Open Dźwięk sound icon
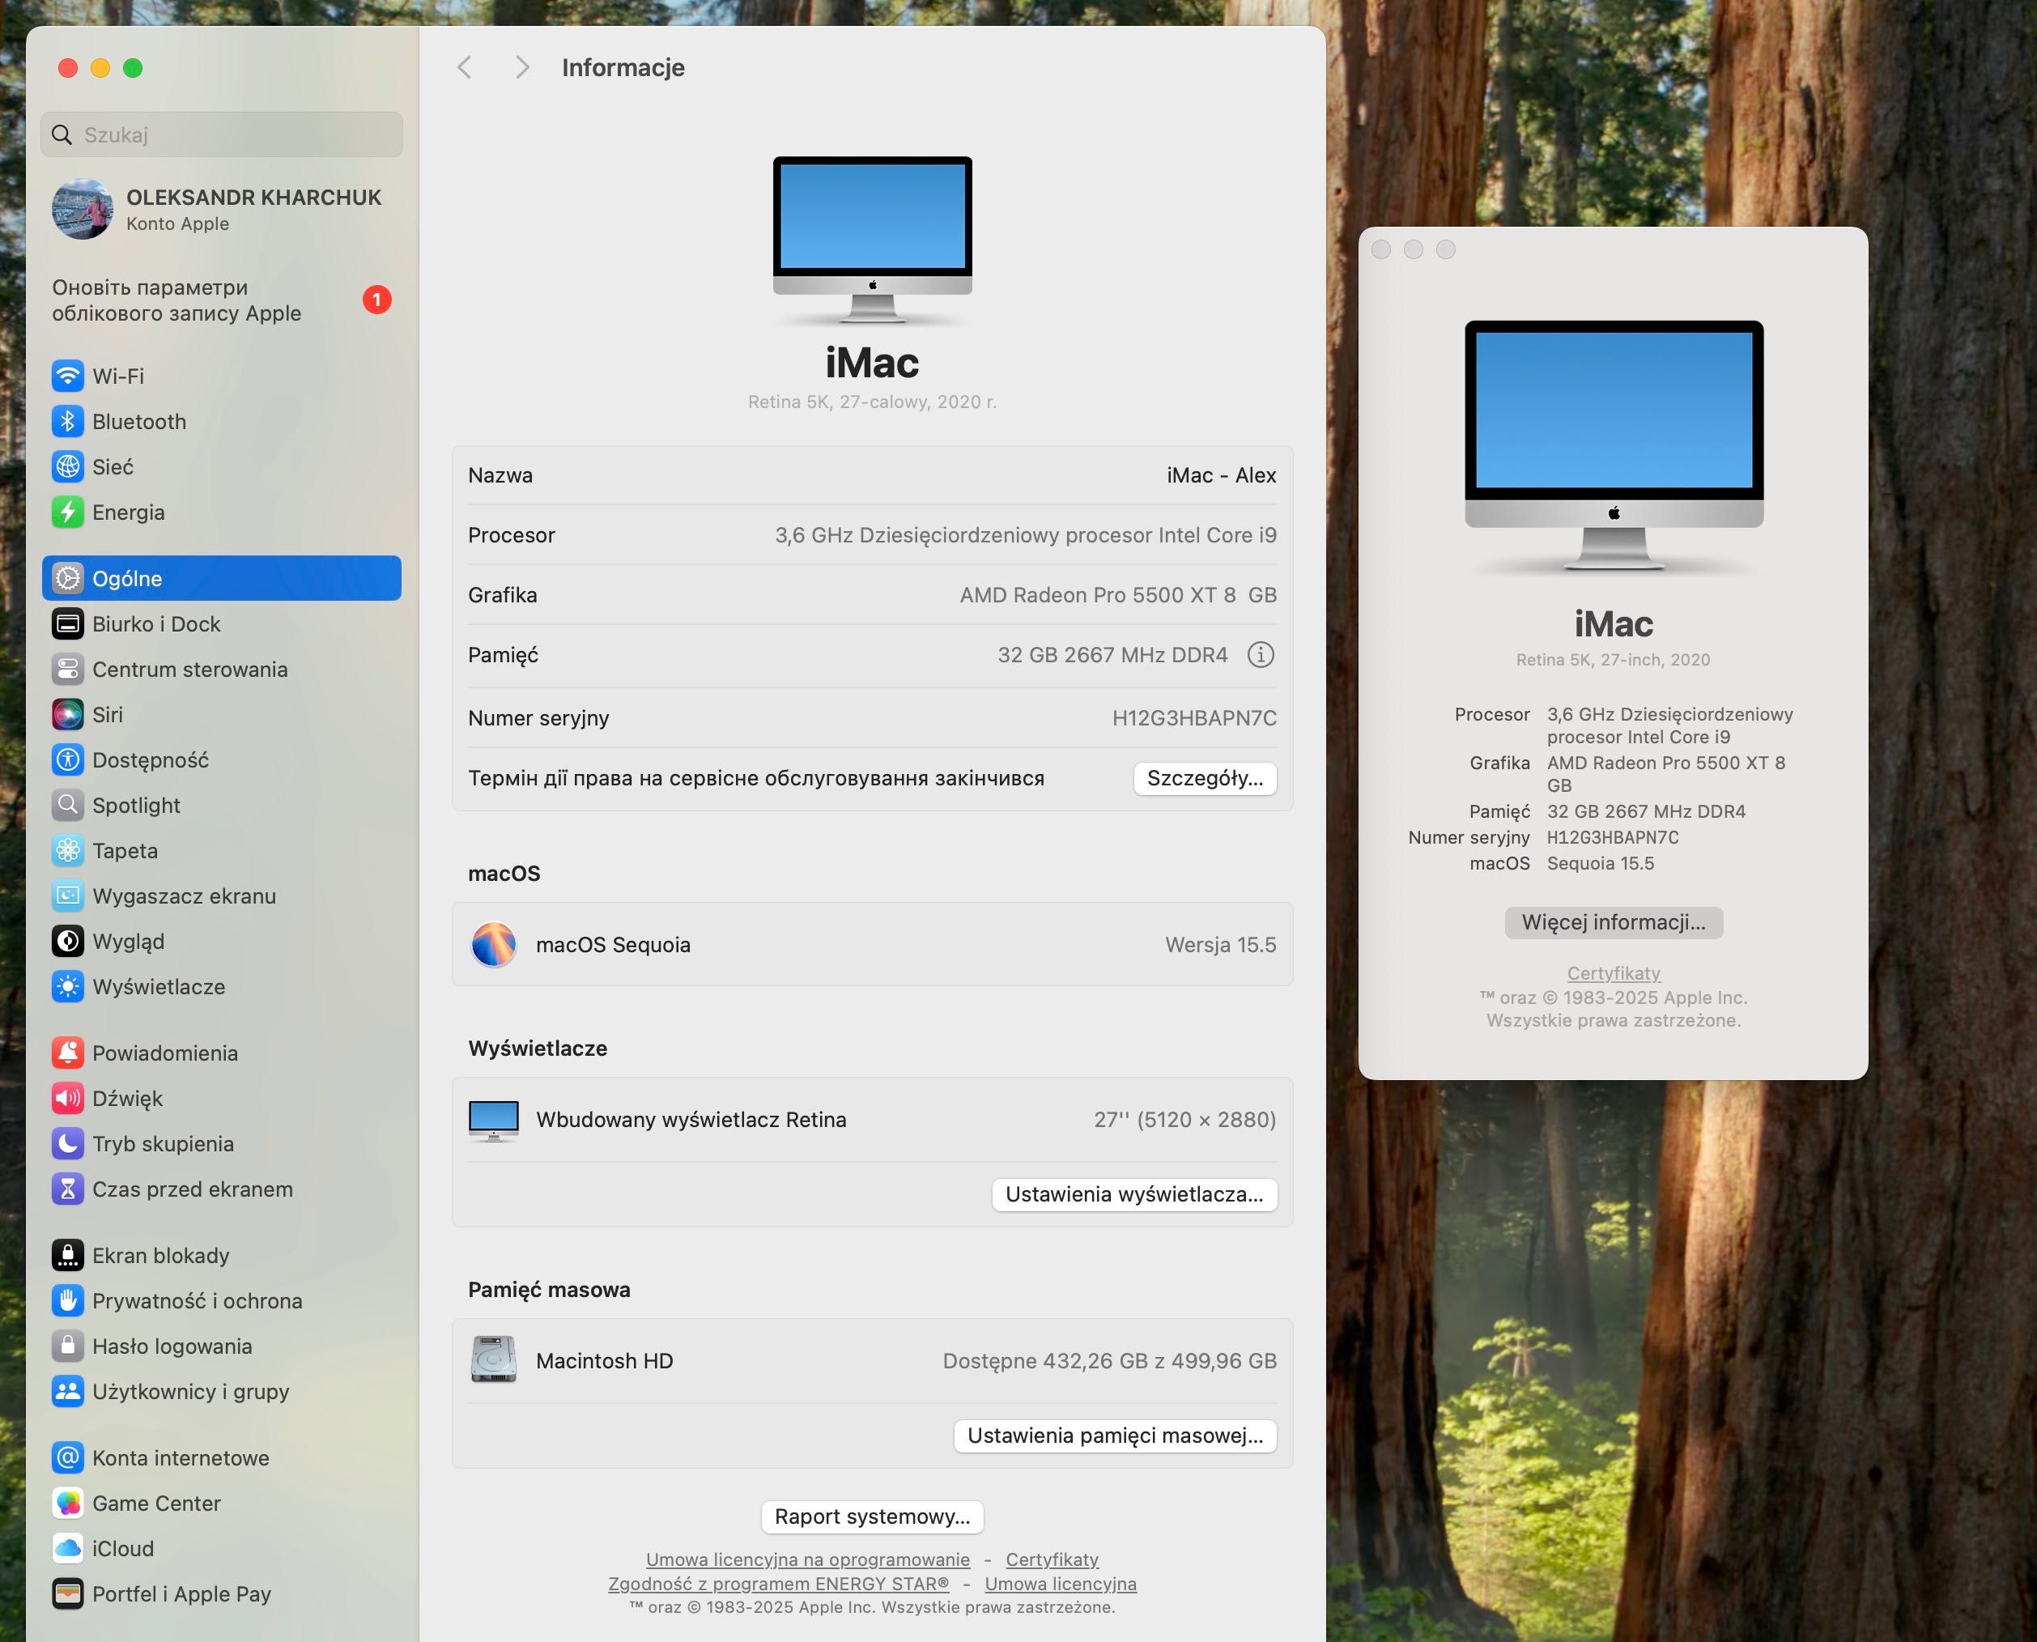Viewport: 2037px width, 1642px height. pyautogui.click(x=67, y=1099)
